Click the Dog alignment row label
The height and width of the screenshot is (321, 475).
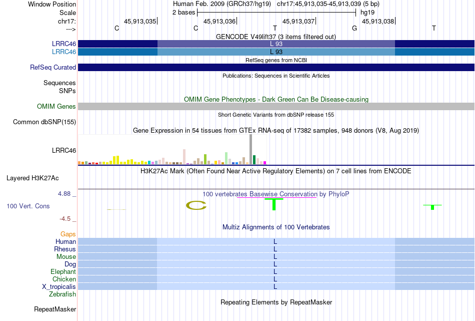pos(70,264)
